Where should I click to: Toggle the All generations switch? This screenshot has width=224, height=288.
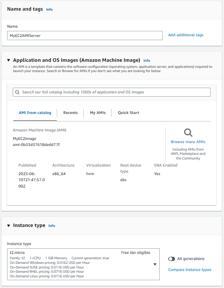click(171, 259)
